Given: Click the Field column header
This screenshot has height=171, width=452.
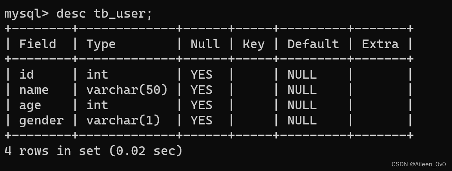Looking at the screenshot, I should (x=38, y=44).
